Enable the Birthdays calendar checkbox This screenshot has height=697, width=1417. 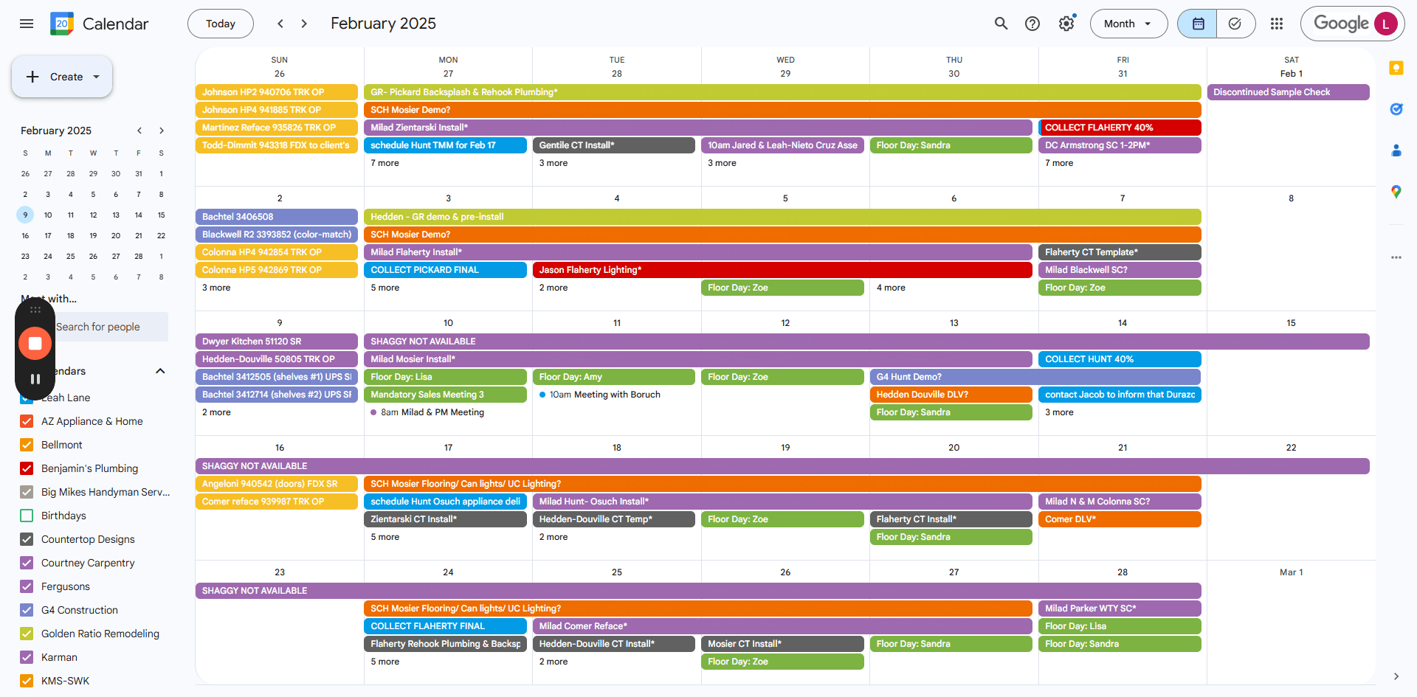(27, 516)
